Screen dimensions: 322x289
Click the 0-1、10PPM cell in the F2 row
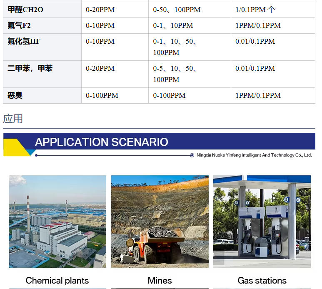[x=173, y=25]
